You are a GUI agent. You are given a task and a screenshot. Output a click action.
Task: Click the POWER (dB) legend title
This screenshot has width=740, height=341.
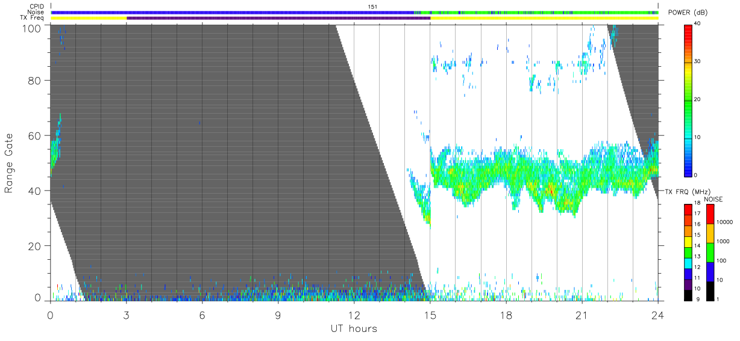tap(688, 13)
